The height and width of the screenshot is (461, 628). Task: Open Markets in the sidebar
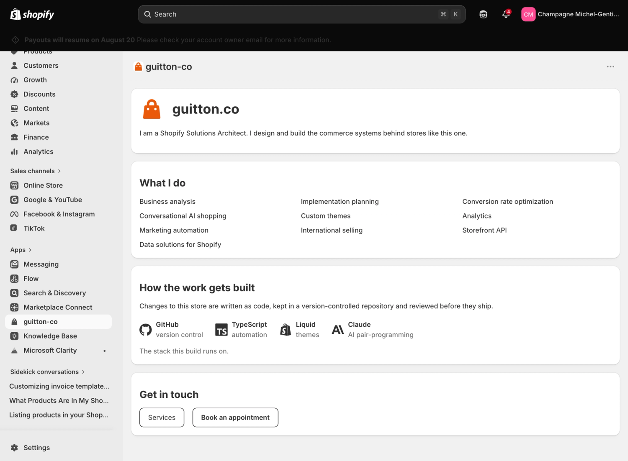[59, 123]
